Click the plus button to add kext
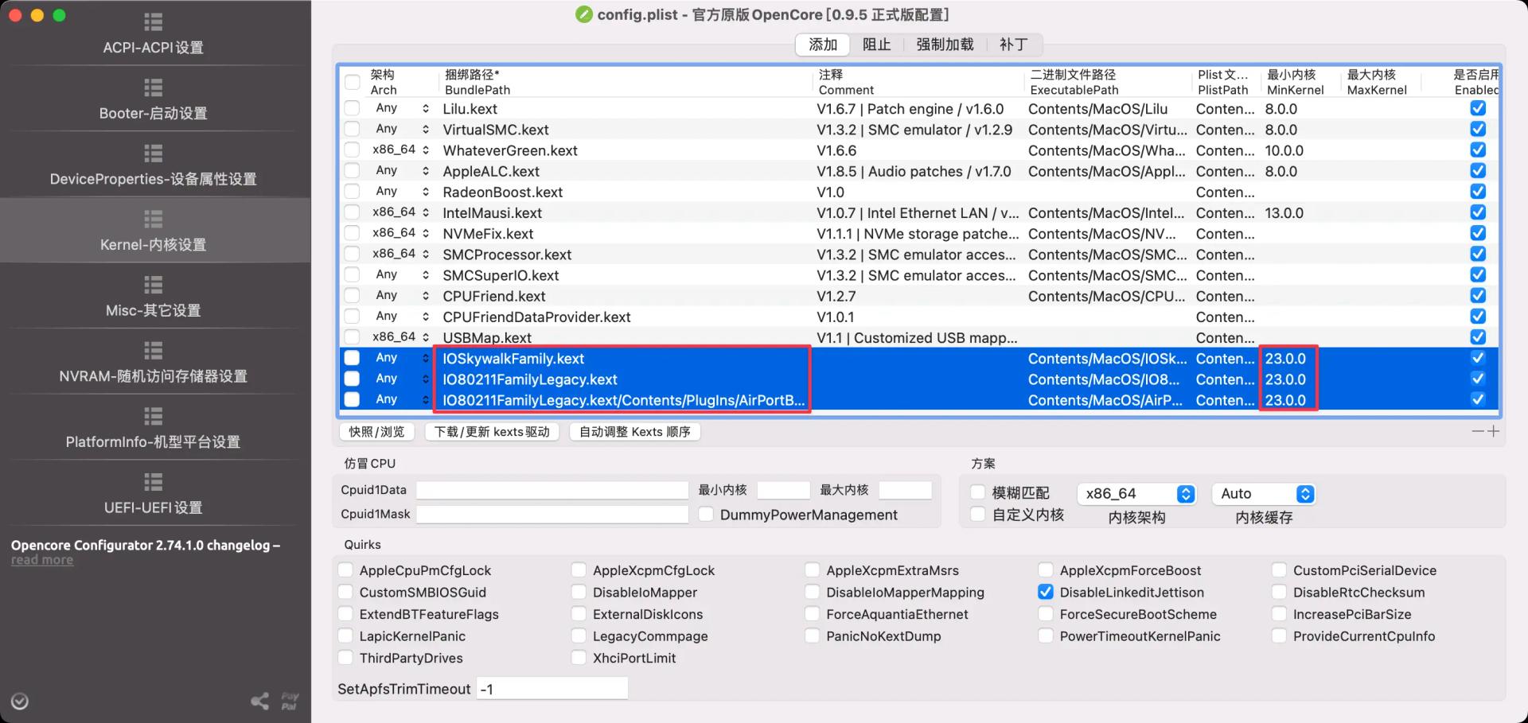Viewport: 1528px width, 723px height. (x=1493, y=431)
